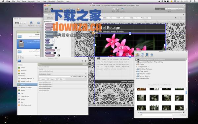Open the TEXT dropdown in Page Editor
The width and height of the screenshot is (198, 124).
118,18
